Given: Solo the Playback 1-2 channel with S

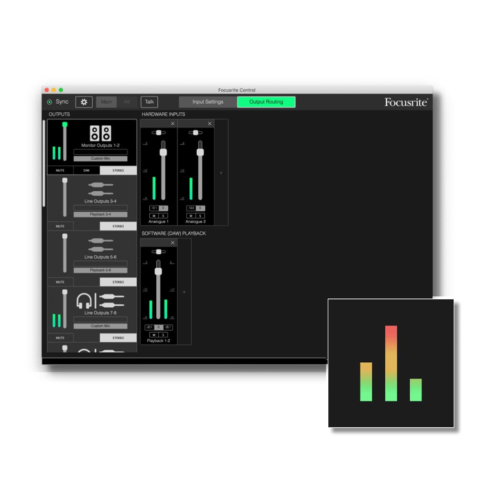Looking at the screenshot, I should [163, 335].
